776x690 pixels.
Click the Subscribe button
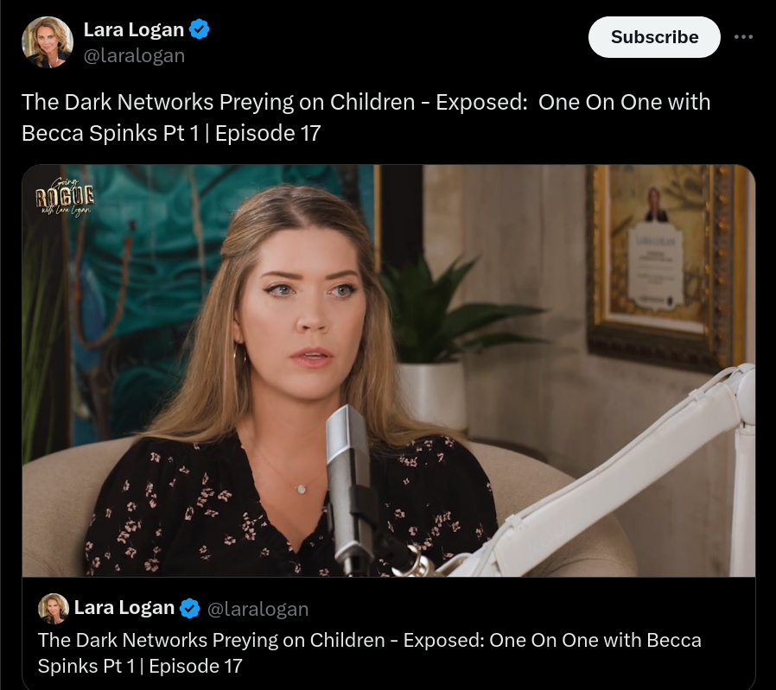pyautogui.click(x=654, y=37)
